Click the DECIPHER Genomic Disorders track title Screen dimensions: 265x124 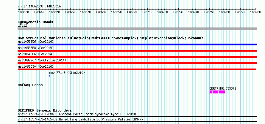pos(45,111)
